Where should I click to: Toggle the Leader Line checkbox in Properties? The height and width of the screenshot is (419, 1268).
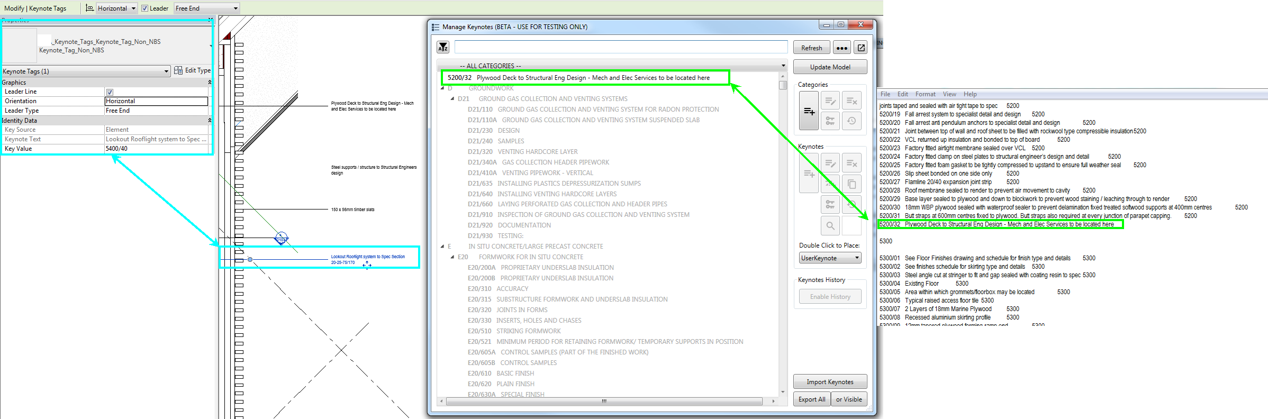point(110,92)
